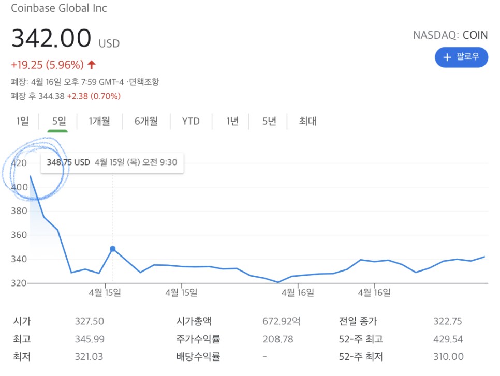Image resolution: width=500 pixels, height=376 pixels.
Task: Click the 배당수익률 label
Action: click(x=198, y=356)
